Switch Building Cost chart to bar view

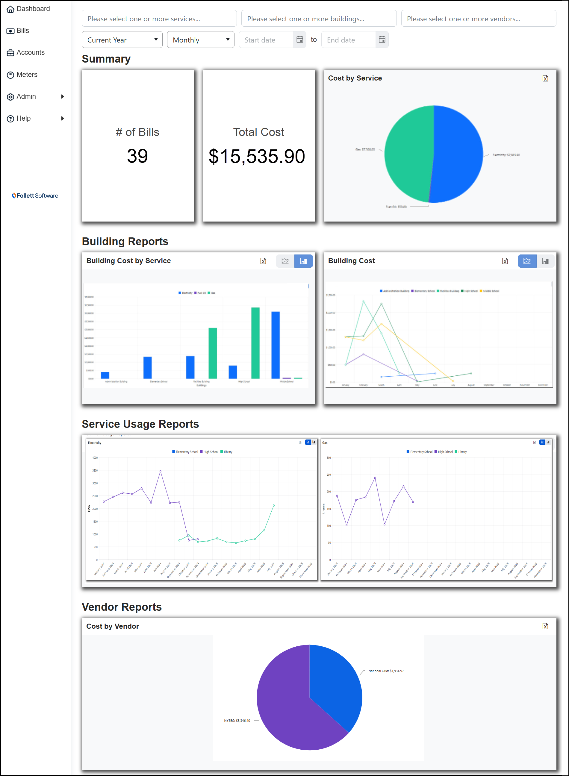545,261
